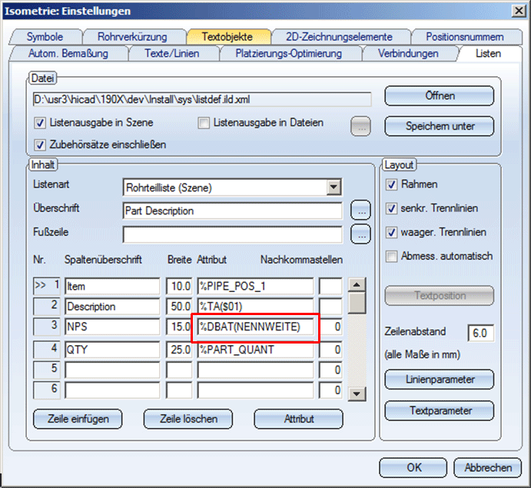Click the empty Fußzeile input field
This screenshot has width=531, height=488.
[x=232, y=234]
